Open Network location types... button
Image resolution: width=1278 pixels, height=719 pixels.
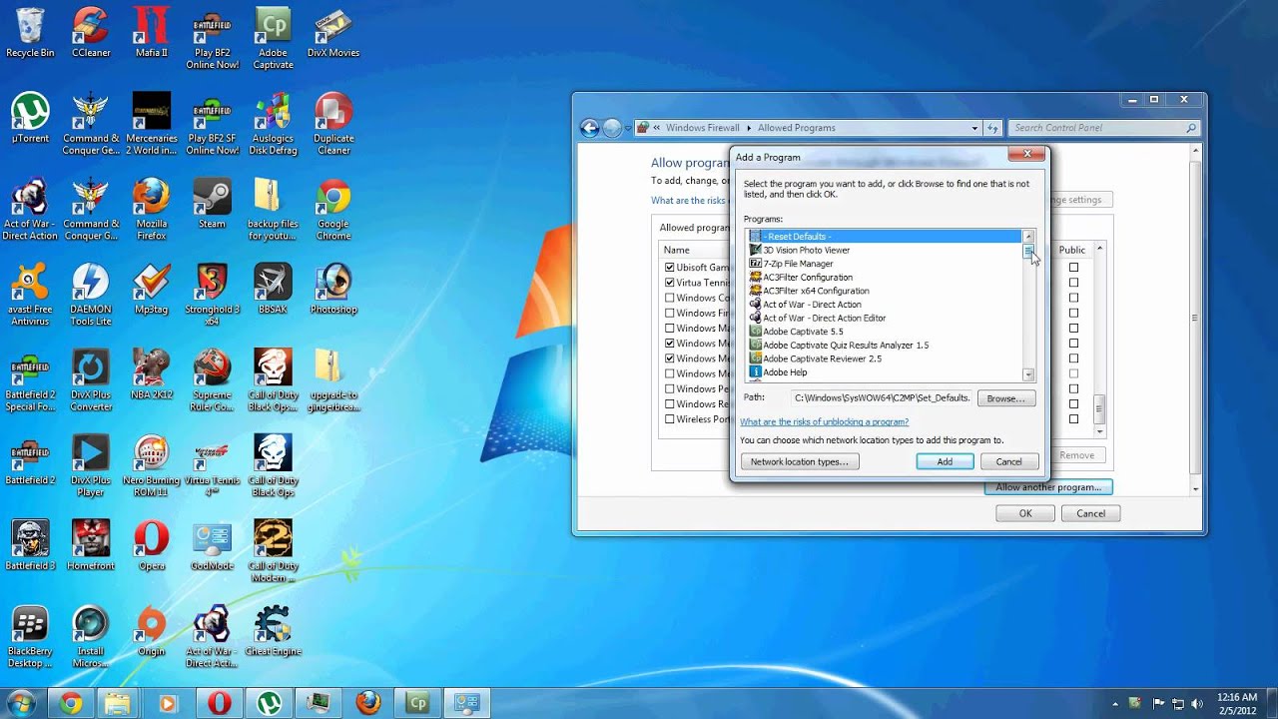click(x=799, y=461)
